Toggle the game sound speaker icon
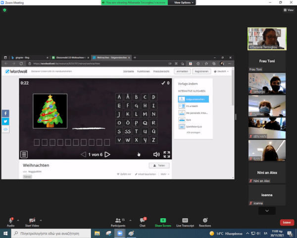297x238 pixels. [x=156, y=154]
